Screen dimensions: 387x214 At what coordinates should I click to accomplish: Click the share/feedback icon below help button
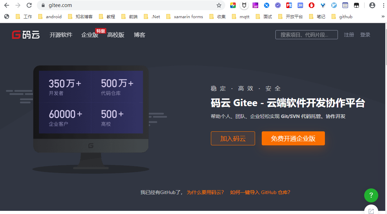pos(371,211)
